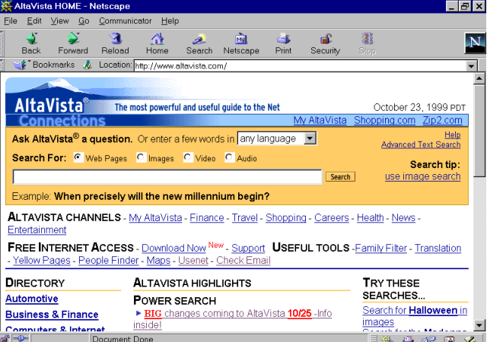Open the View menu
The width and height of the screenshot is (487, 342).
tap(60, 21)
